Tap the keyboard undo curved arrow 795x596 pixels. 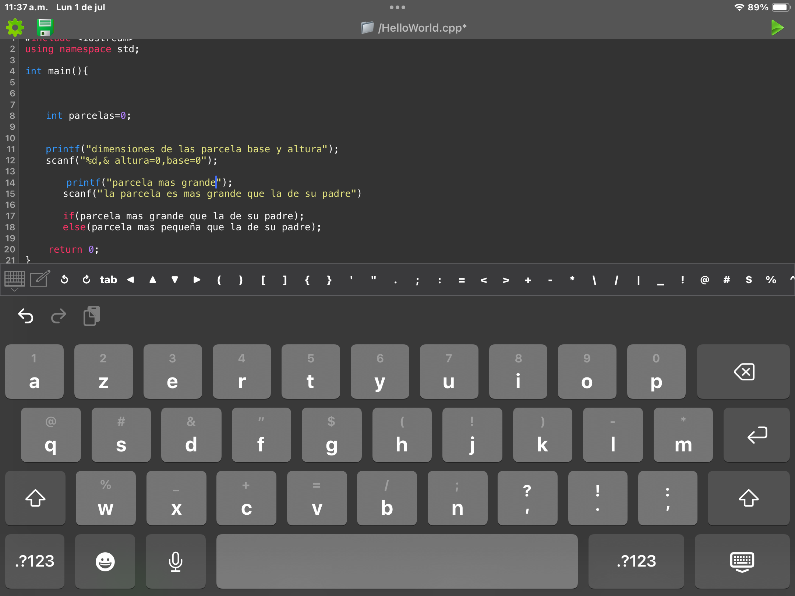point(26,316)
